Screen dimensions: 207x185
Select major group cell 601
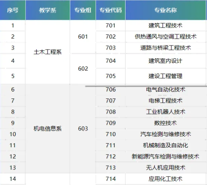click(x=83, y=37)
